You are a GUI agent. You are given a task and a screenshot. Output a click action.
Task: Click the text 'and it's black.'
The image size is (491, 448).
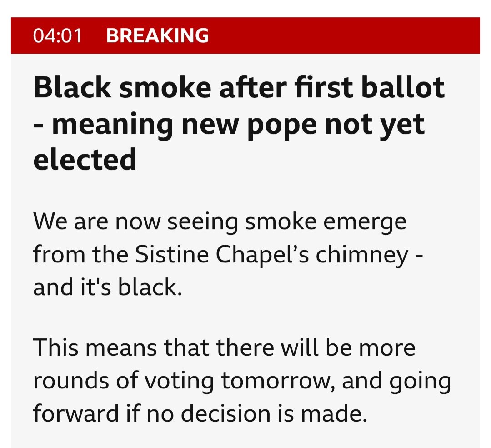pyautogui.click(x=107, y=287)
